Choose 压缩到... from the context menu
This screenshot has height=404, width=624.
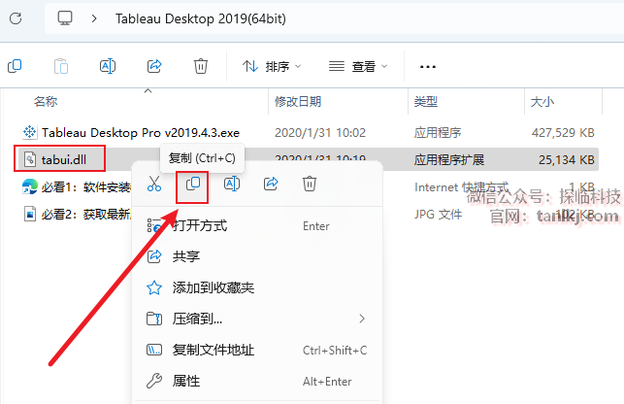[x=257, y=319]
